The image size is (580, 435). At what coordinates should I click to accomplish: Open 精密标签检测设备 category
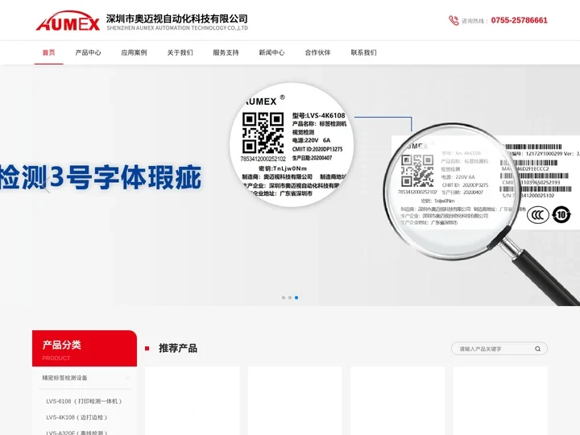pyautogui.click(x=64, y=378)
